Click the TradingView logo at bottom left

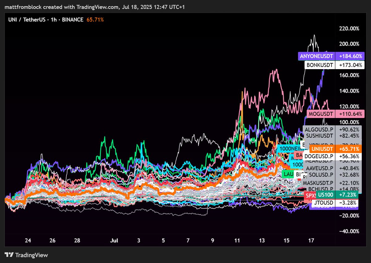tap(26, 255)
